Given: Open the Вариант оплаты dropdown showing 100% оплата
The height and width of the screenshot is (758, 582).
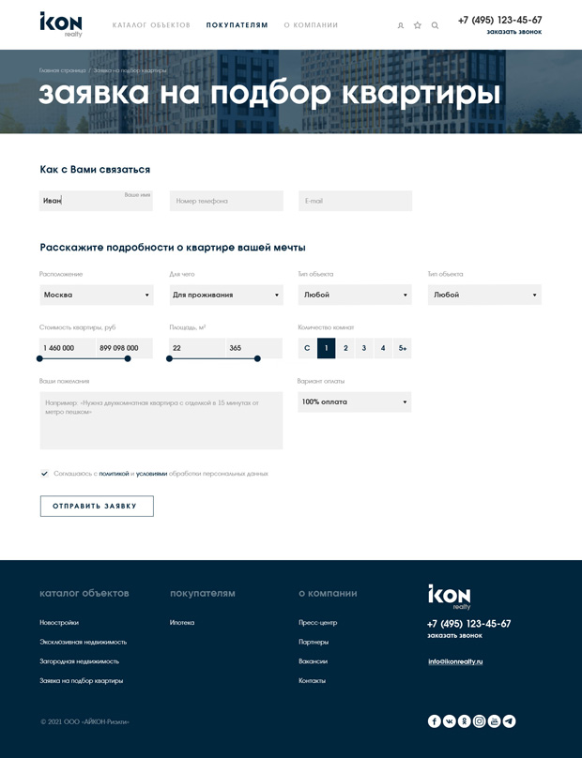Looking at the screenshot, I should coord(355,402).
